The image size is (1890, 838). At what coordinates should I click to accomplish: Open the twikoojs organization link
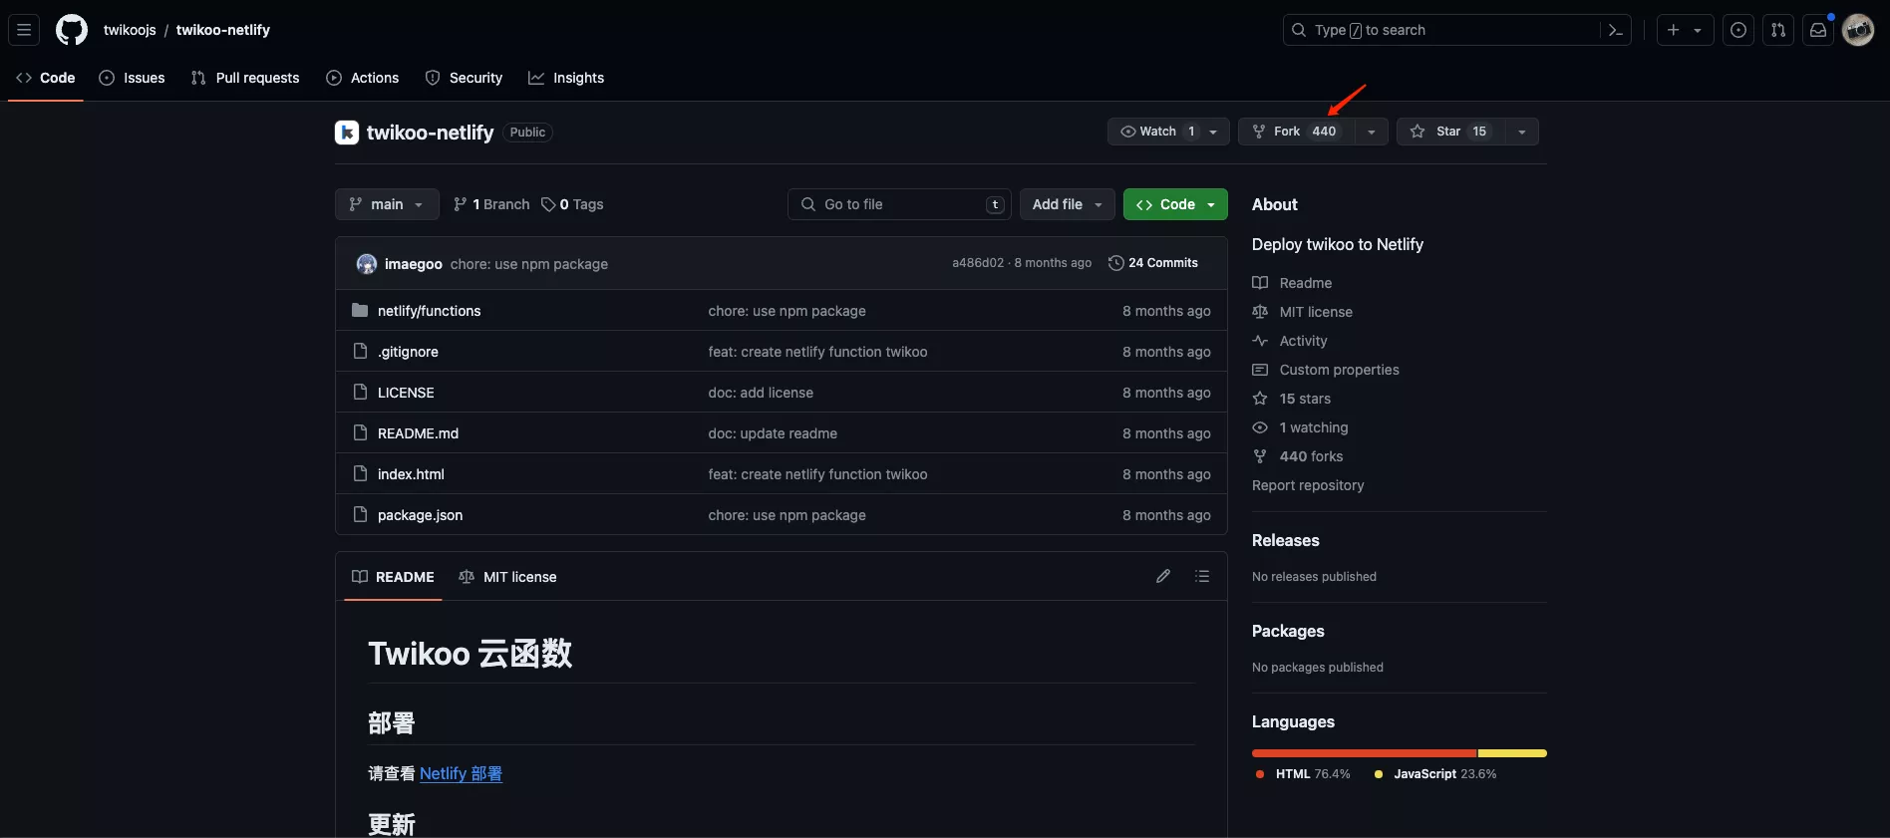pyautogui.click(x=130, y=30)
